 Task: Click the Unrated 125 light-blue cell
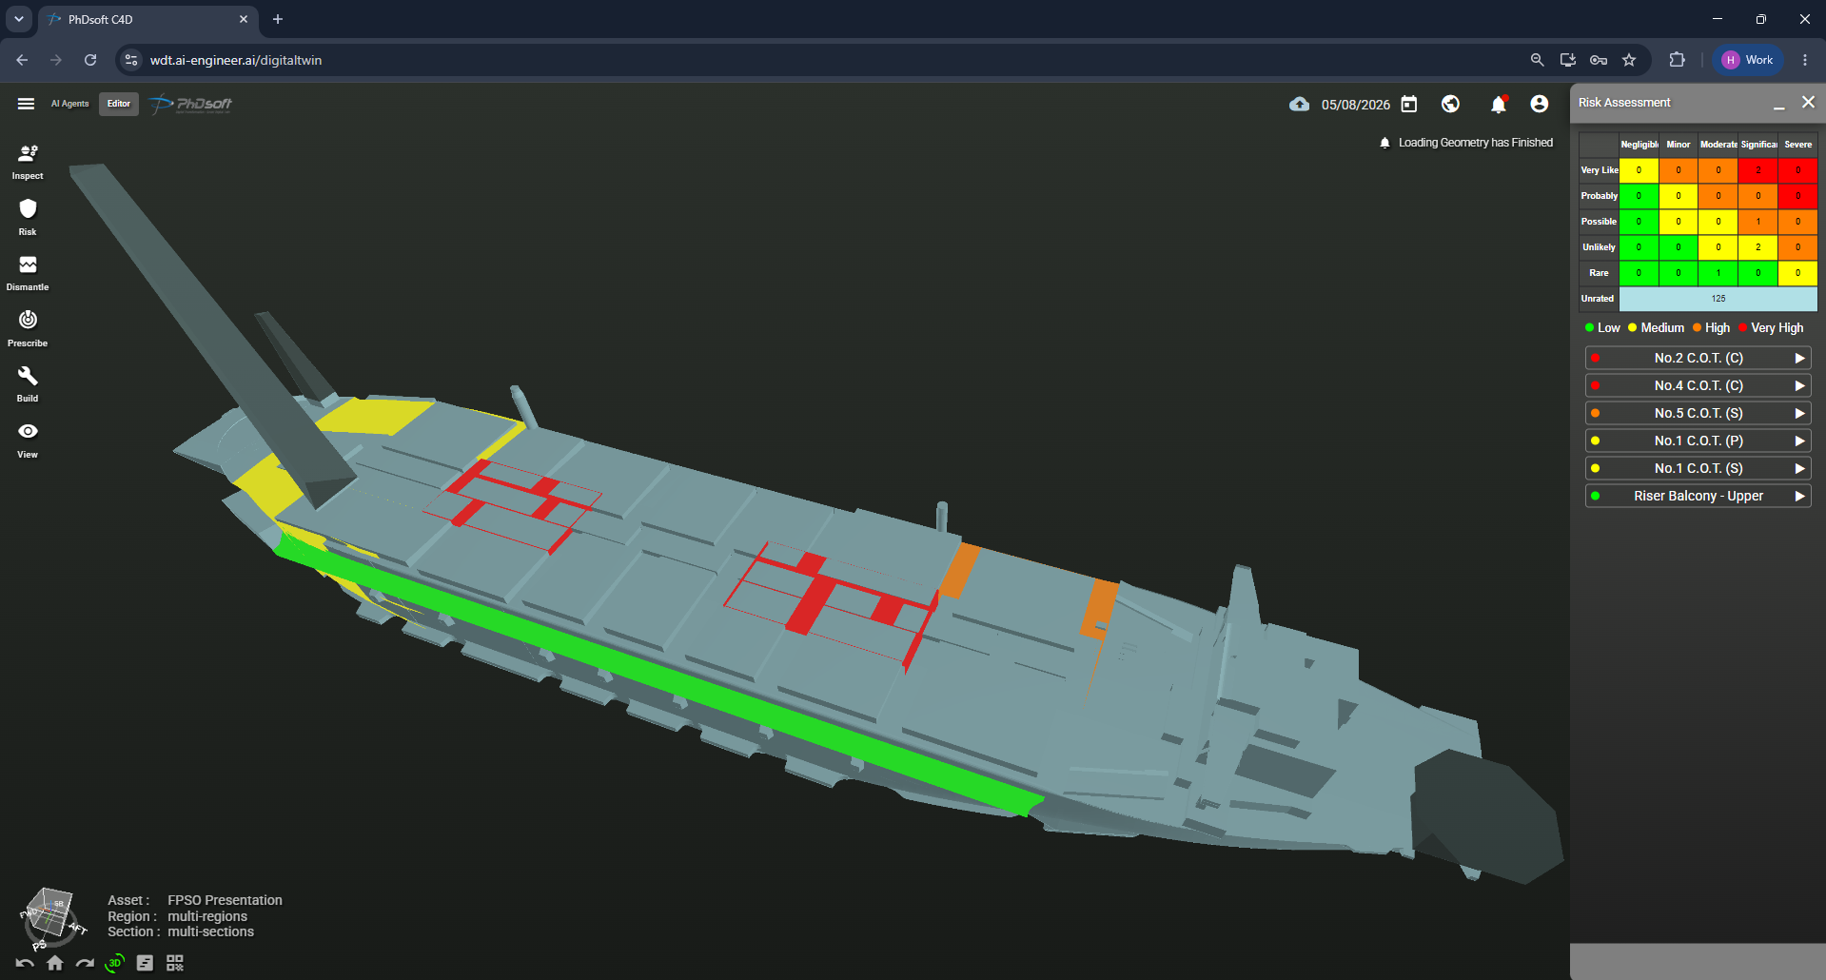(1718, 299)
